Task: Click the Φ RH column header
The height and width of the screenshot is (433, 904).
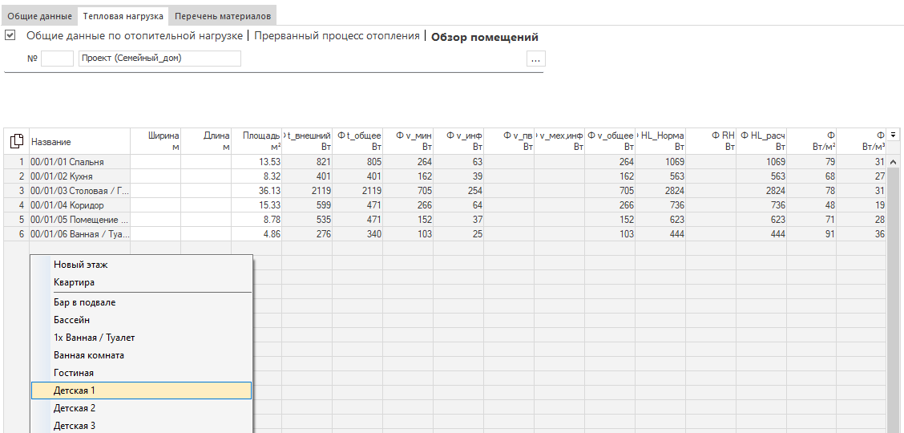Action: 711,141
